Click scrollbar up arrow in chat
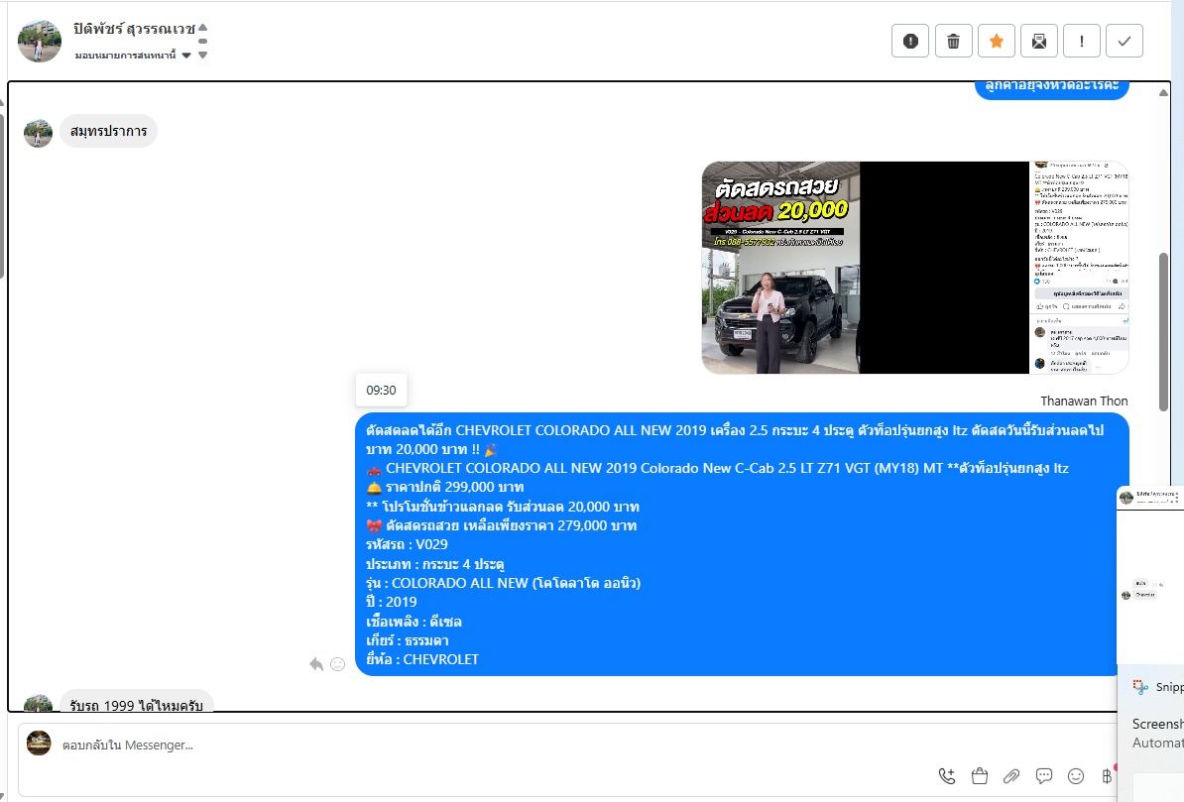 click(1163, 93)
